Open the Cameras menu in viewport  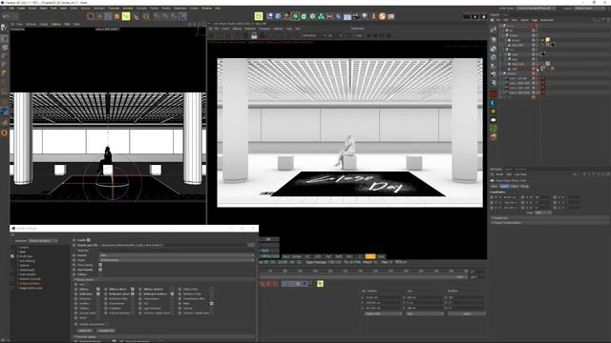click(31, 24)
